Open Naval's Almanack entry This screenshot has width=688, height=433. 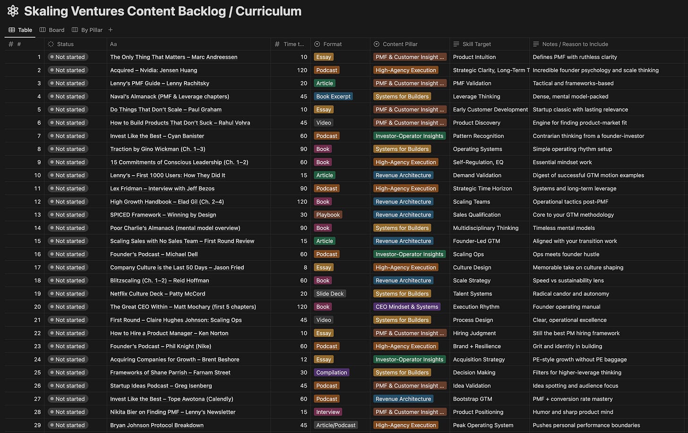(170, 97)
